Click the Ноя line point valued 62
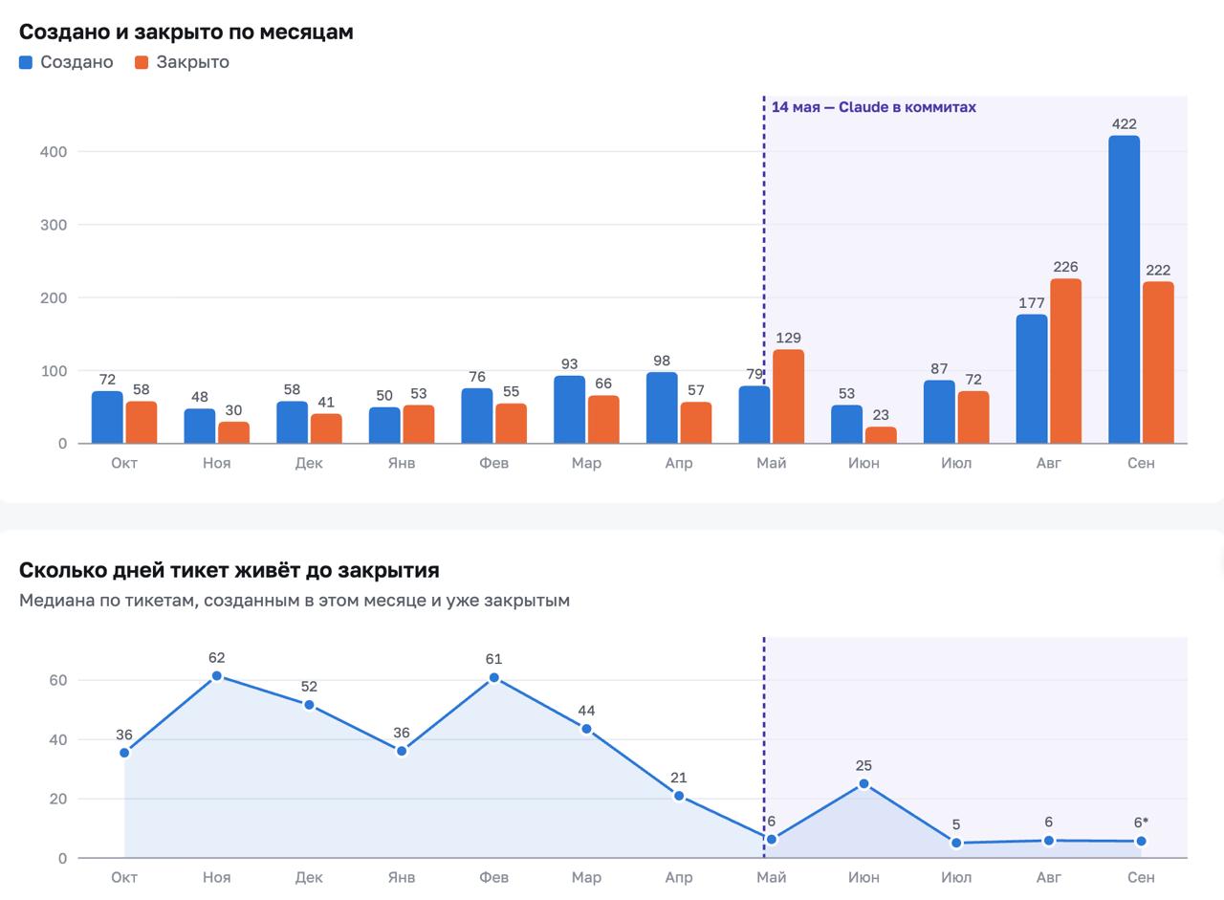 click(217, 676)
